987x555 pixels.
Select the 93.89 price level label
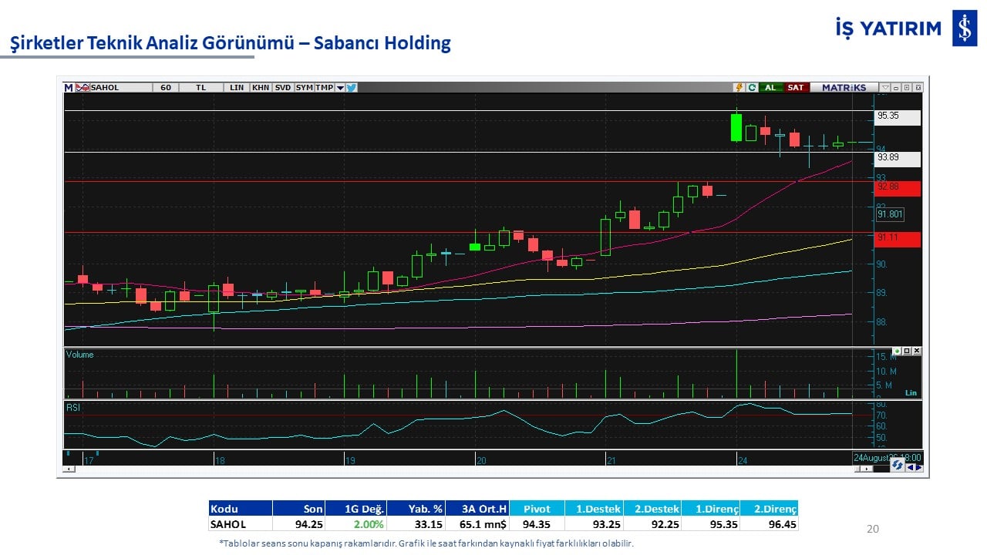[898, 159]
